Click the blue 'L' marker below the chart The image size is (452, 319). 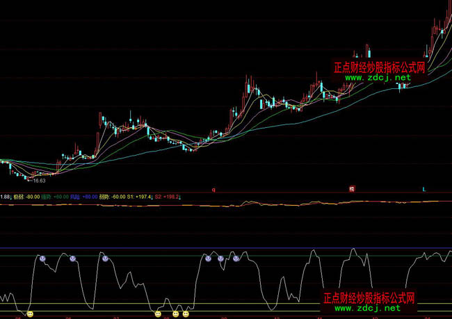click(x=424, y=188)
